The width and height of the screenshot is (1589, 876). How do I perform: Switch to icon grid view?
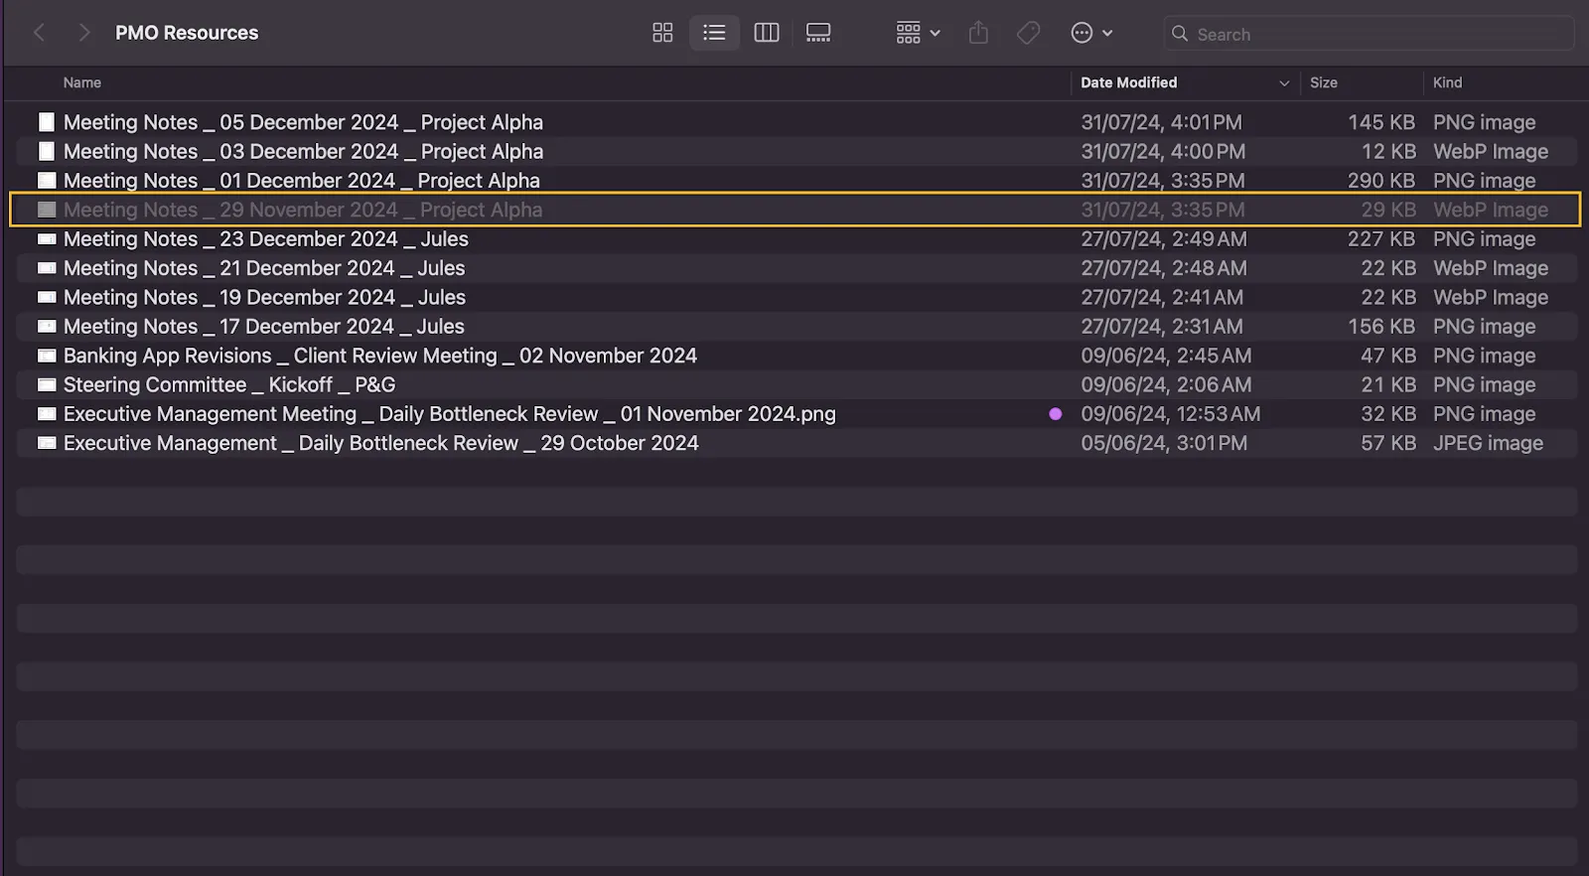tap(662, 33)
